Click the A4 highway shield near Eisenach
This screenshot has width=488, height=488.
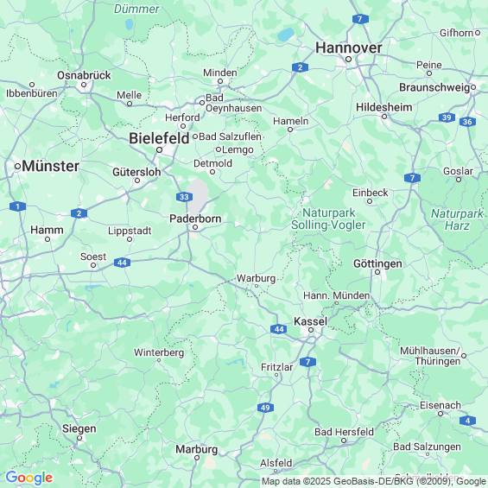(467, 421)
